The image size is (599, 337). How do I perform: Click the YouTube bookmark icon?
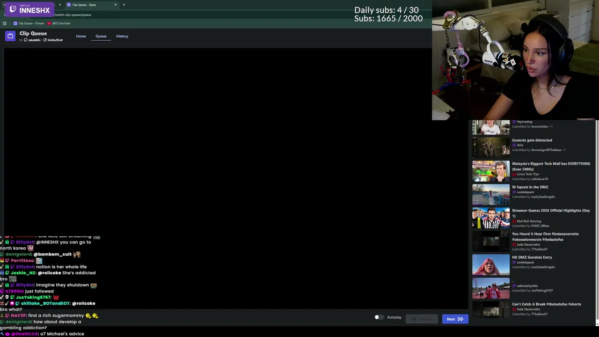click(49, 23)
